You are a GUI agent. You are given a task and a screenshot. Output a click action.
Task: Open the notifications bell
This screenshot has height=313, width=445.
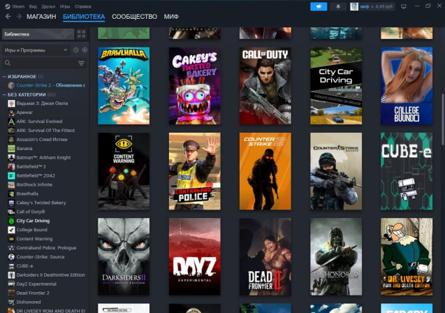(339, 6)
